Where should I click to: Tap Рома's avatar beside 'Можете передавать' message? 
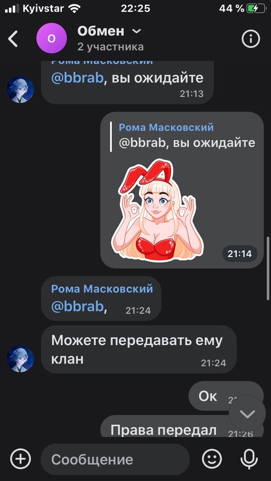(20, 359)
